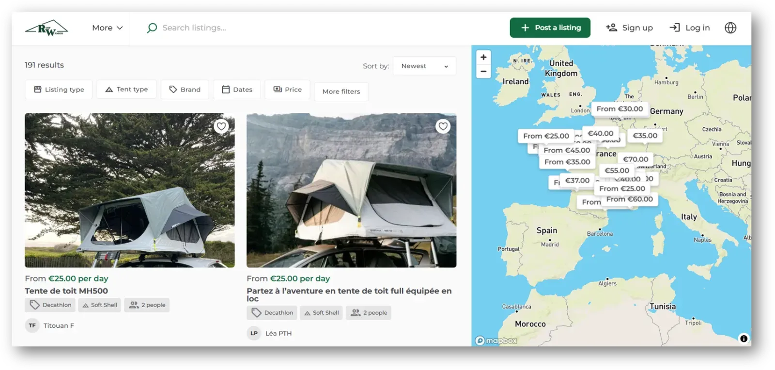Click the search magnifier icon
Screen dimensions: 775x370
point(152,28)
